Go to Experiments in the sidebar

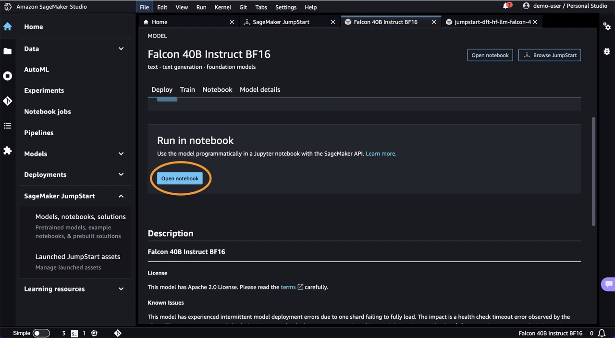pyautogui.click(x=44, y=90)
